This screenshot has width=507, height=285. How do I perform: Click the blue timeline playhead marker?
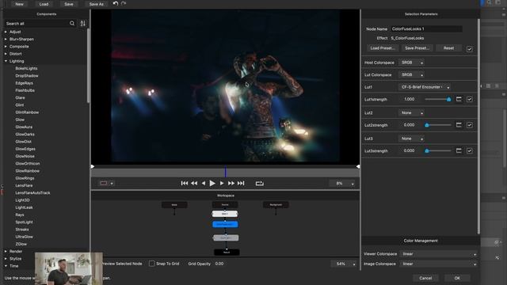tap(225, 172)
